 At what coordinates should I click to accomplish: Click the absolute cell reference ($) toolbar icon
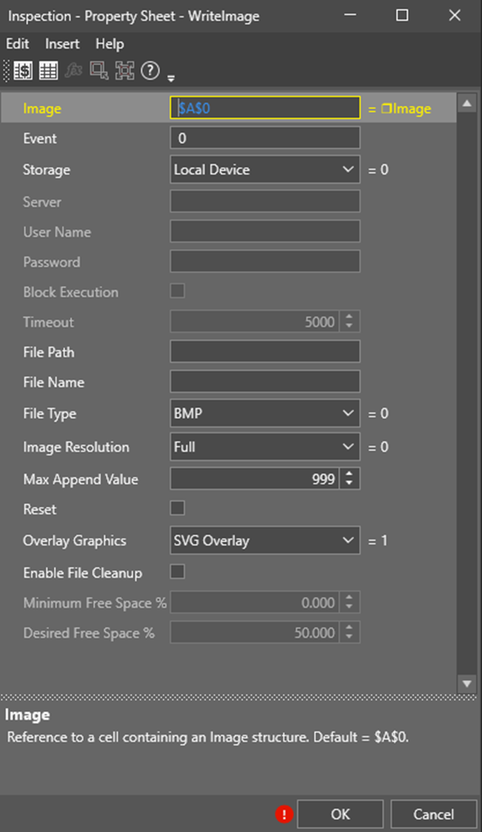point(23,71)
